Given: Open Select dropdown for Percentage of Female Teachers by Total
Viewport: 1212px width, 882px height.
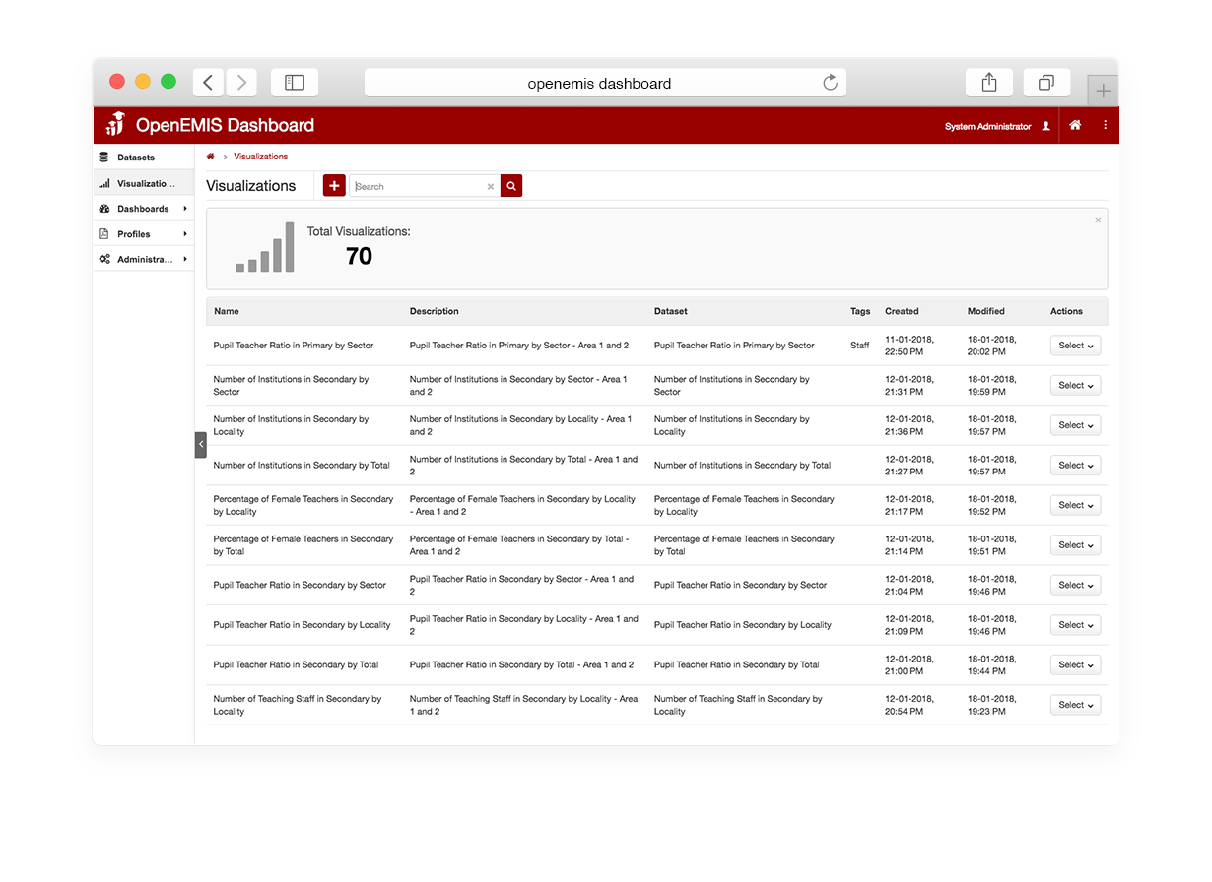Looking at the screenshot, I should point(1075,545).
